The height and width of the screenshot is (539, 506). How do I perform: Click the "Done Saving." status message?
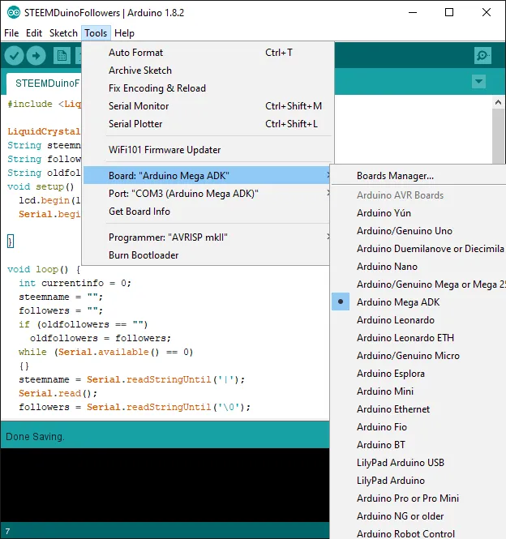click(35, 437)
